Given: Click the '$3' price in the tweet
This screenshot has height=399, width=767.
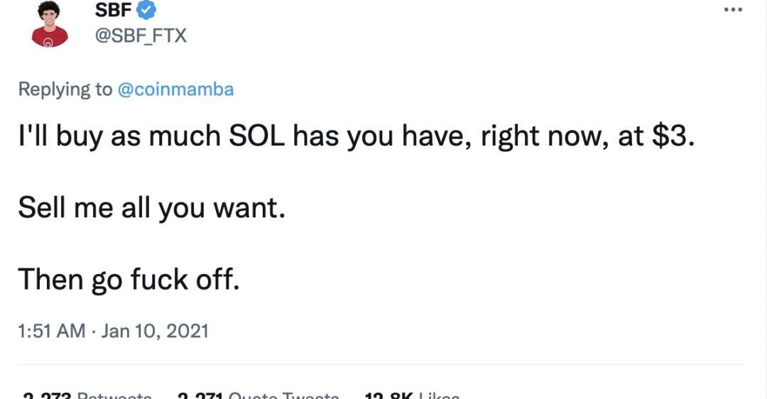Looking at the screenshot, I should coord(670,136).
